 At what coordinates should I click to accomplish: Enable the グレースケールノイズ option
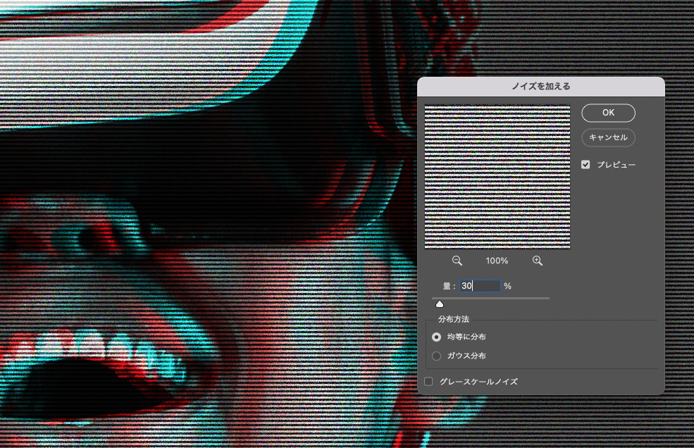[428, 381]
